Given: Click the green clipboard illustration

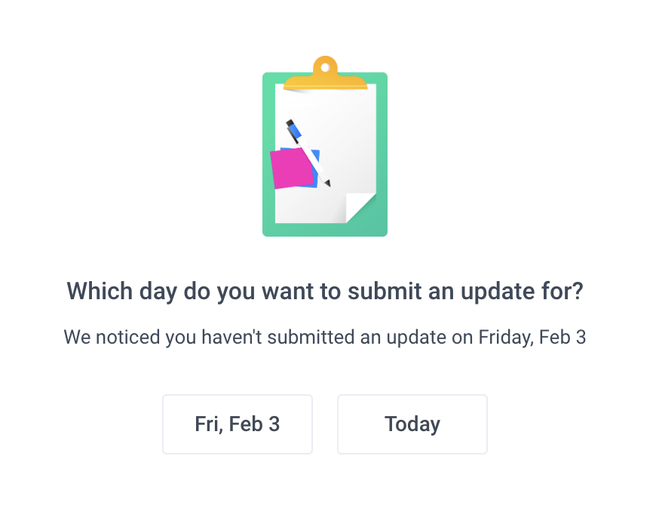Looking at the screenshot, I should [325, 146].
